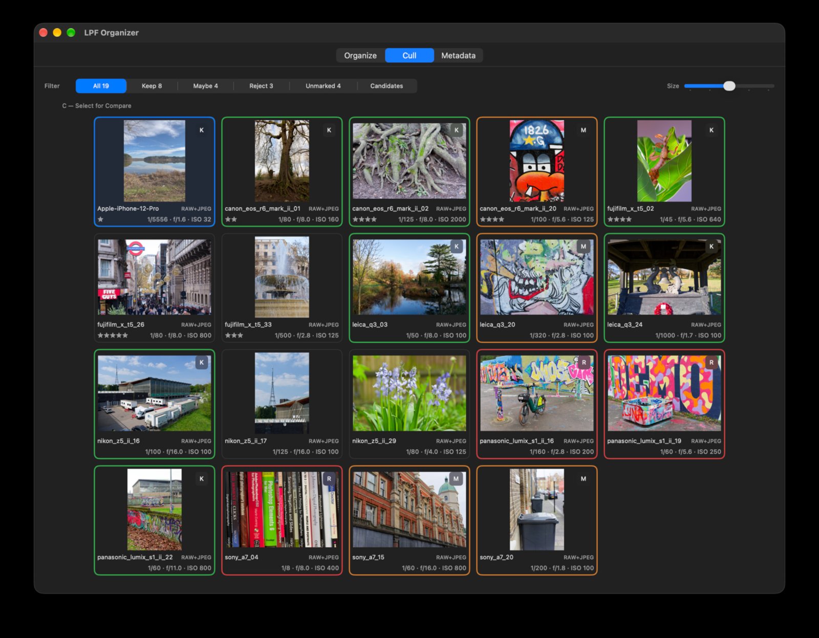The width and height of the screenshot is (819, 638).
Task: Show the Candidates filter
Action: click(386, 86)
